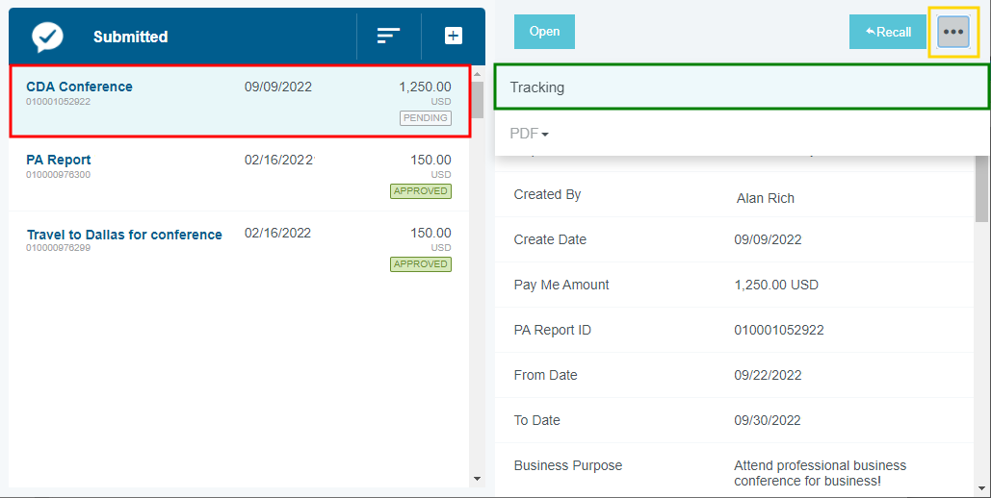
Task: Click the details panel scrollbar thumb
Action: tap(981, 190)
